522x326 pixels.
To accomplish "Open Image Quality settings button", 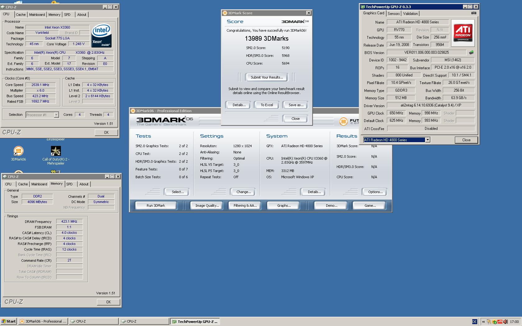I will [207, 206].
